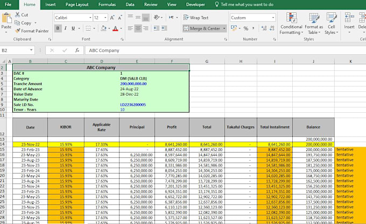Switch to the Developer tab
This screenshot has height=224, width=366.
[195, 4]
